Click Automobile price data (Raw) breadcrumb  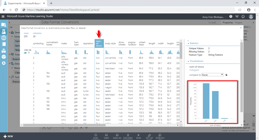pos(62,28)
